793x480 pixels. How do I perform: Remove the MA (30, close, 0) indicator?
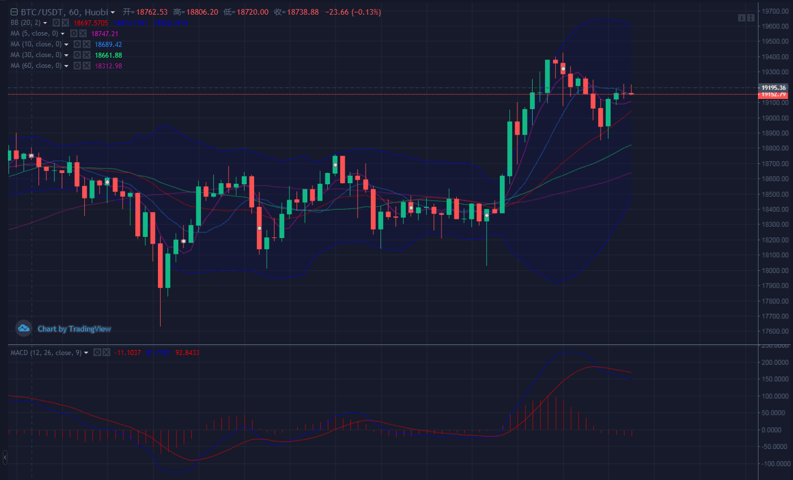(87, 55)
